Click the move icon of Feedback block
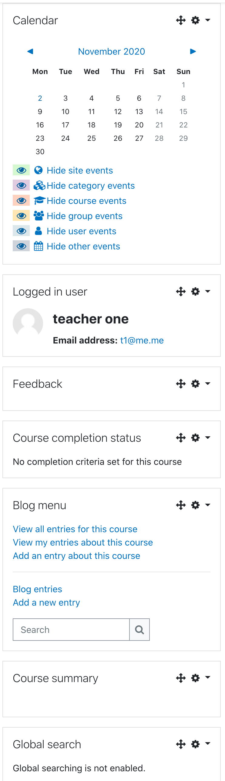 point(181,384)
